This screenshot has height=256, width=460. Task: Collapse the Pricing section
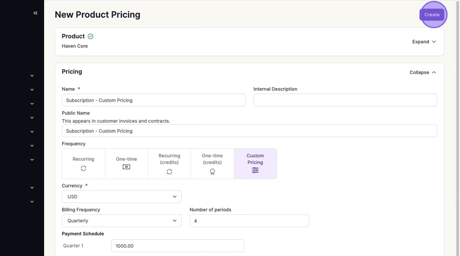[422, 72]
